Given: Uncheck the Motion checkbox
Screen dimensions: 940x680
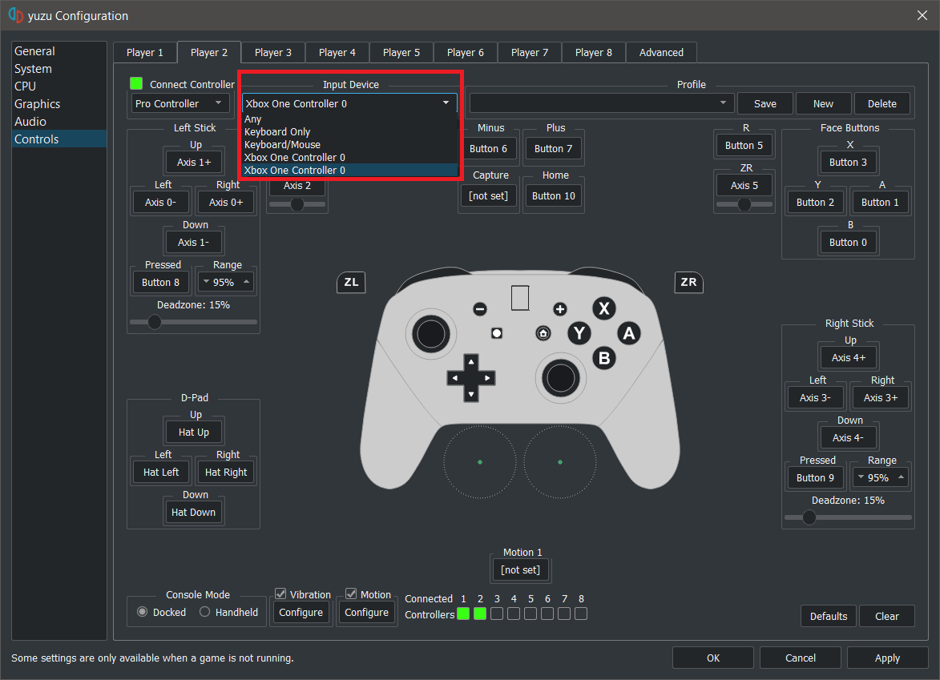Looking at the screenshot, I should [x=351, y=593].
